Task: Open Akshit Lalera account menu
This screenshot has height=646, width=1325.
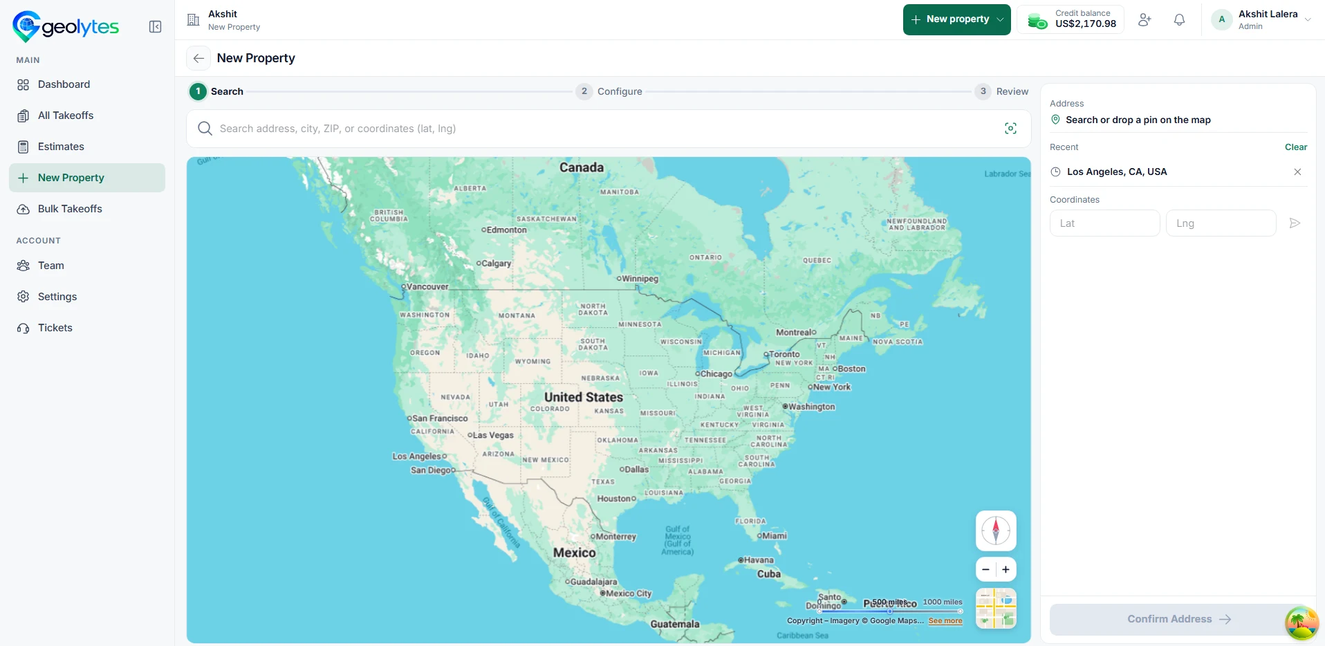Action: point(1262,19)
